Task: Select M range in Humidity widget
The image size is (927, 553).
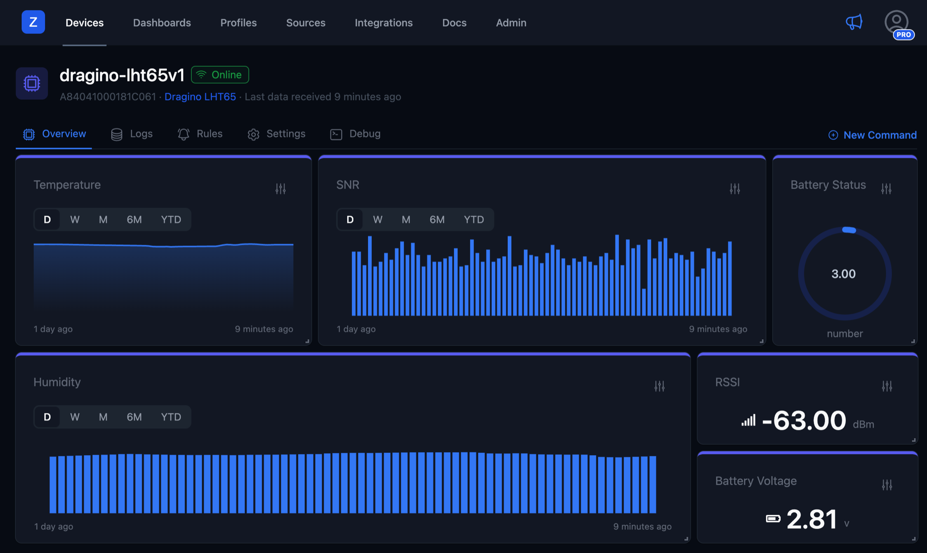Action: point(103,417)
